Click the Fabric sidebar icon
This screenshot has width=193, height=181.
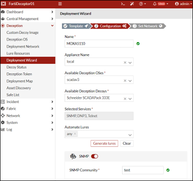coord(3,109)
